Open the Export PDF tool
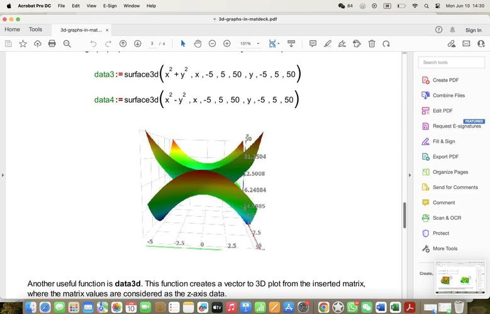Viewport: 490px width, 314px height. (x=445, y=156)
